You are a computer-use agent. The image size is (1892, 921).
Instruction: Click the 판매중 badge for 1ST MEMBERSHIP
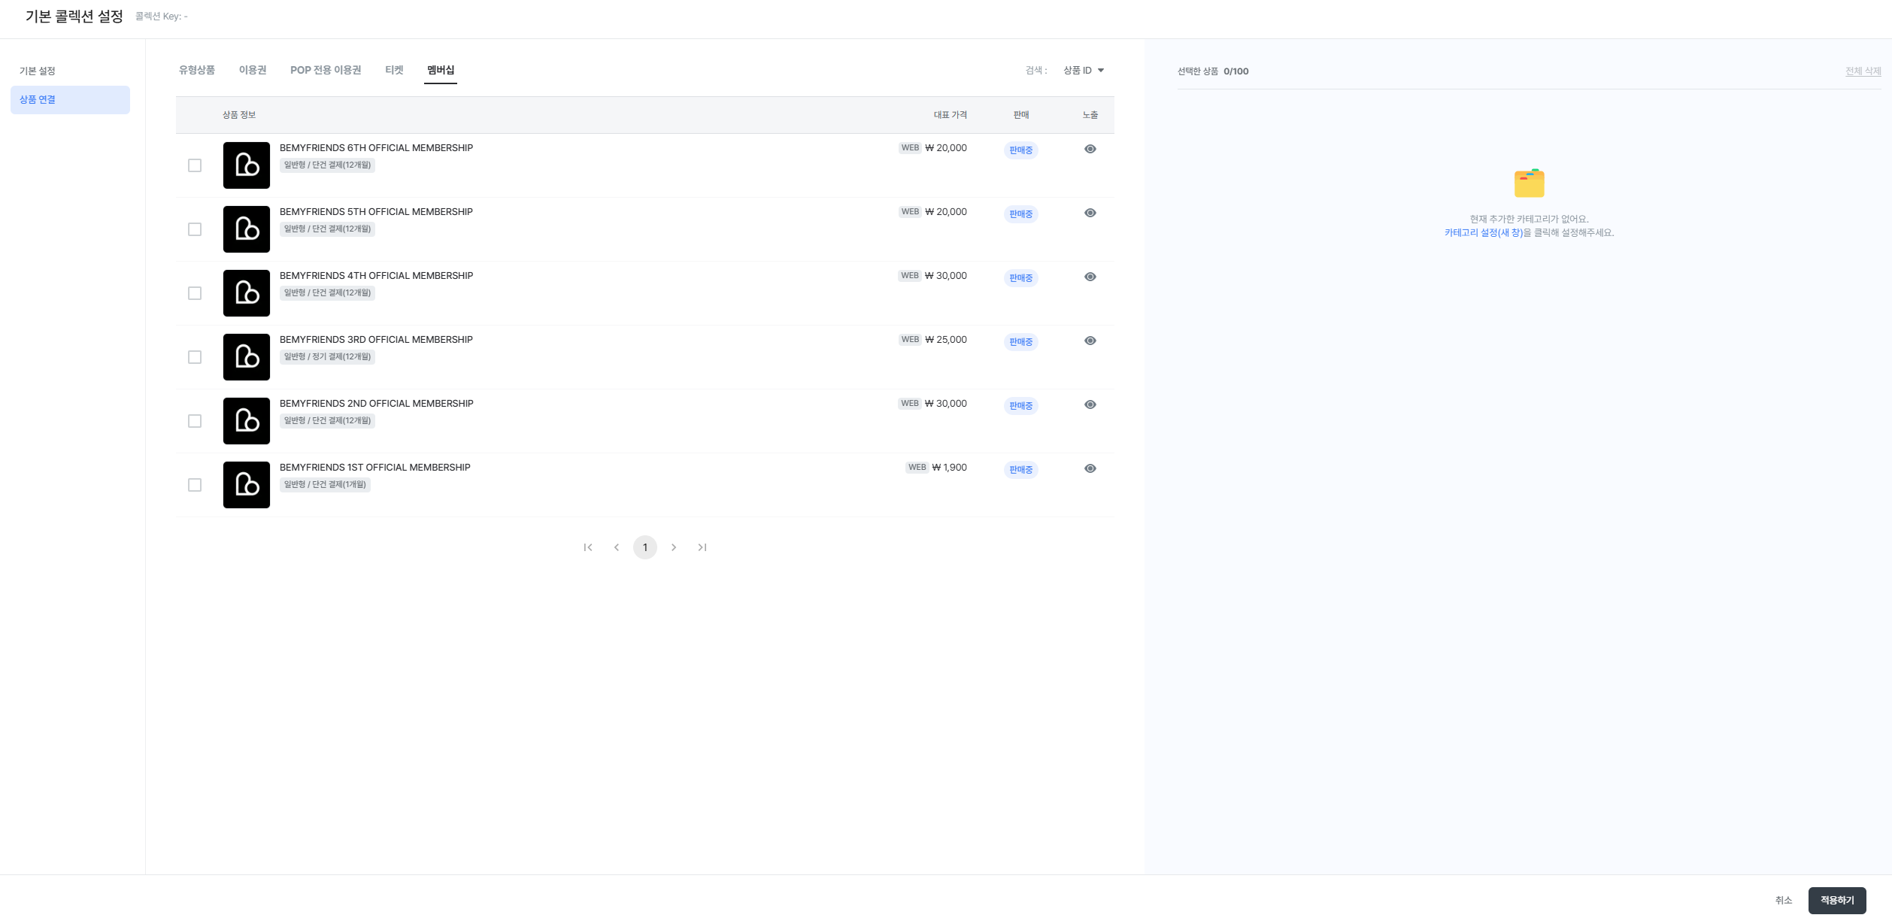pos(1021,470)
